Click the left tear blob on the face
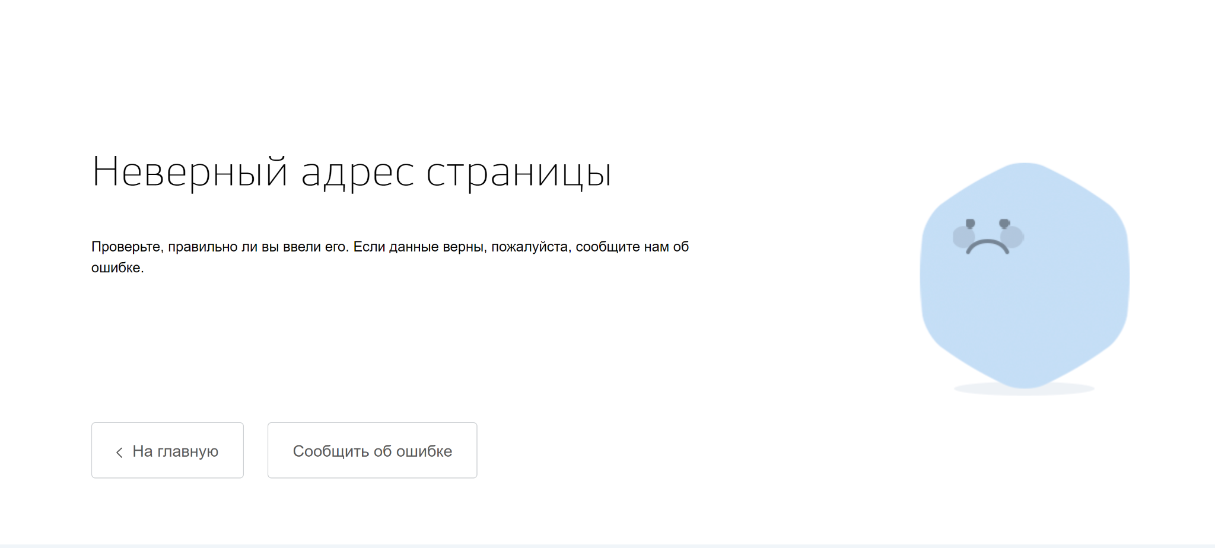This screenshot has width=1215, height=548. (x=962, y=237)
